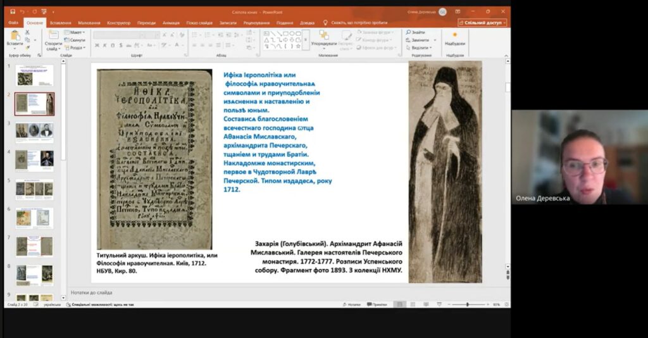648x338 pixels.
Task: Open the Довідка ribbon tab
Action: 307,23
